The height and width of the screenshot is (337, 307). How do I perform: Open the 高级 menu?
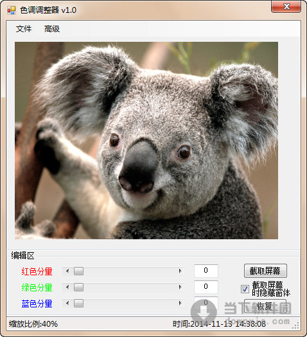[x=52, y=28]
